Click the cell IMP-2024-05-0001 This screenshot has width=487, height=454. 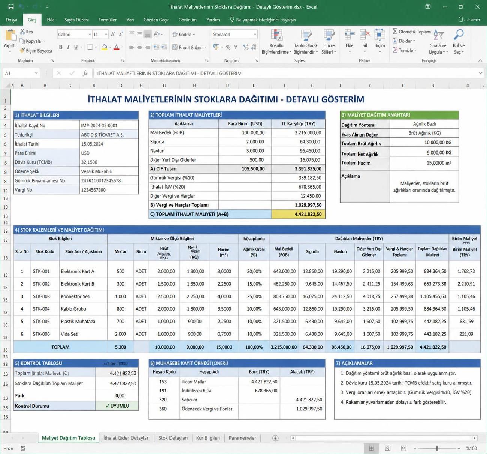tap(109, 125)
